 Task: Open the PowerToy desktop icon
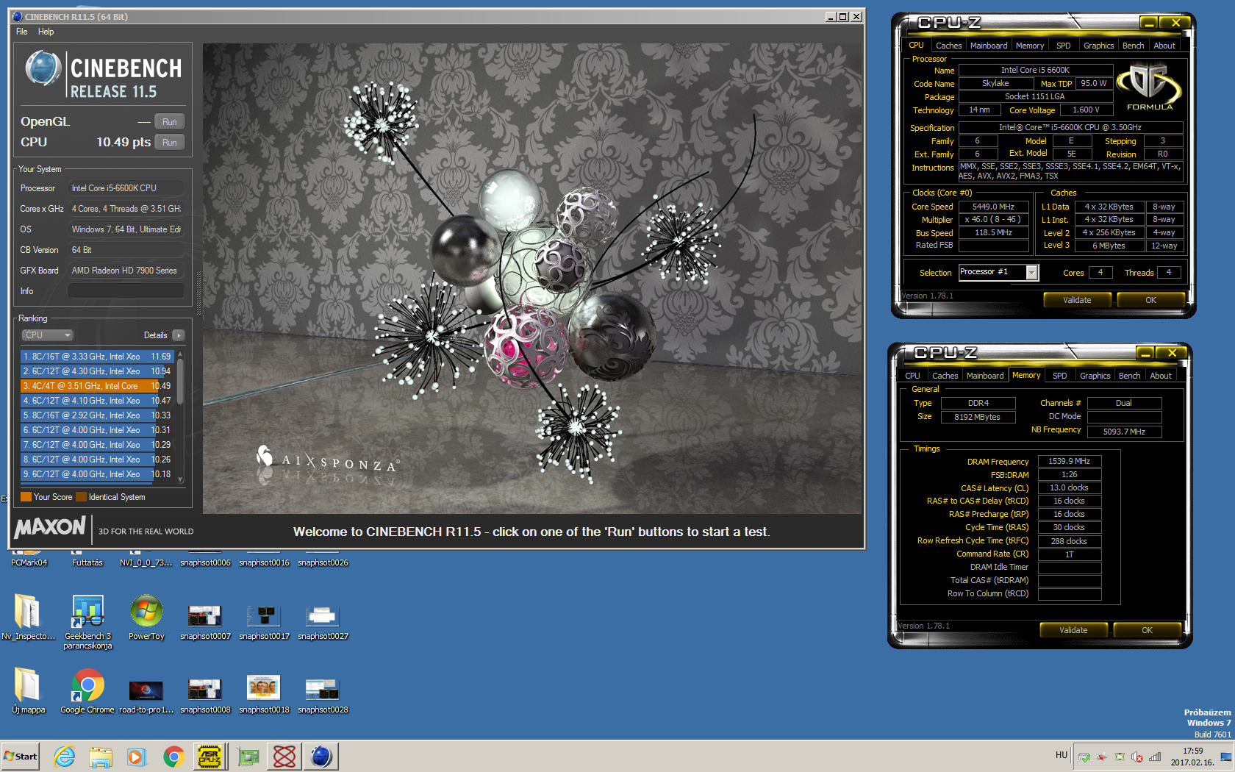146,618
